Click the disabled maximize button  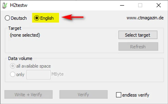point(140,5)
